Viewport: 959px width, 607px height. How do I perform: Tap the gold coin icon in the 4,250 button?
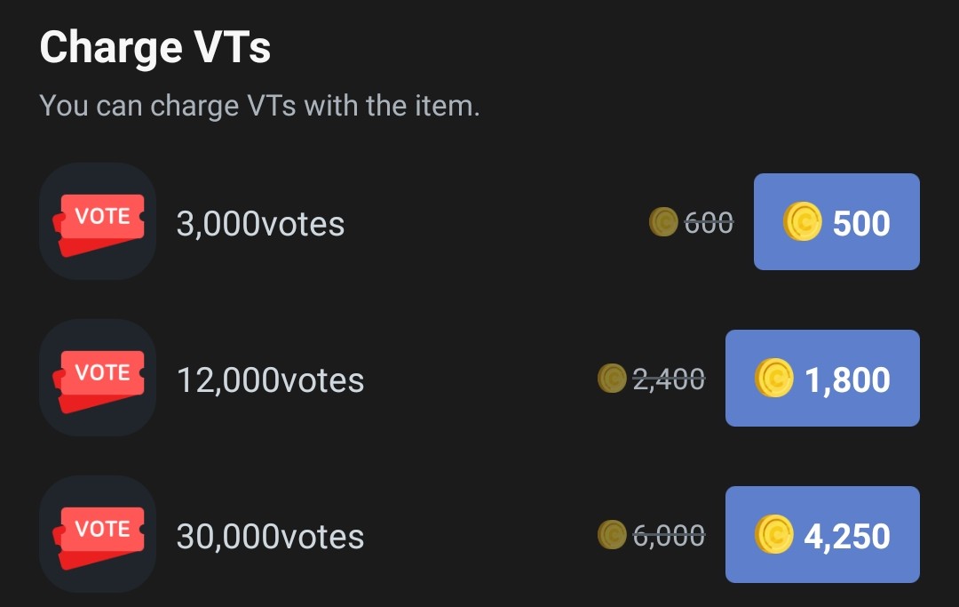coord(774,535)
